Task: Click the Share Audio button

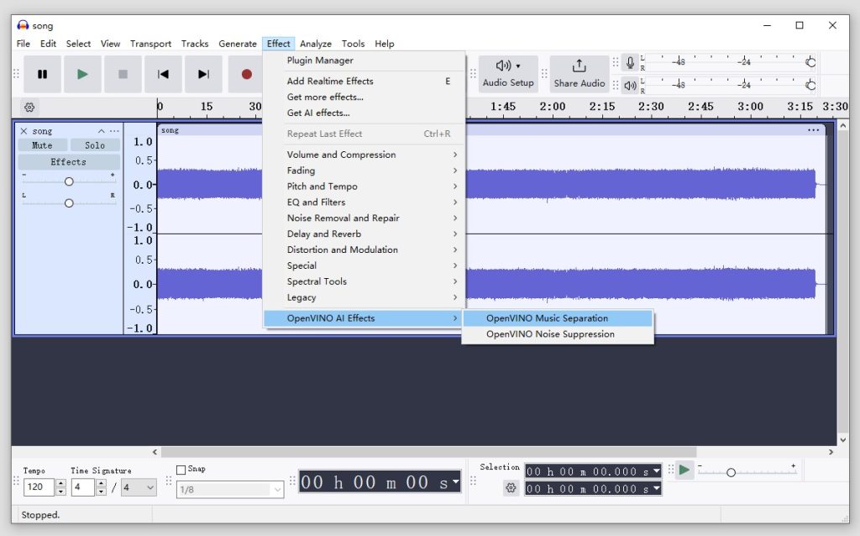Action: click(579, 74)
